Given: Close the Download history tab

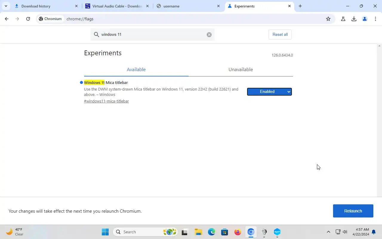Looking at the screenshot, I should coord(76,6).
